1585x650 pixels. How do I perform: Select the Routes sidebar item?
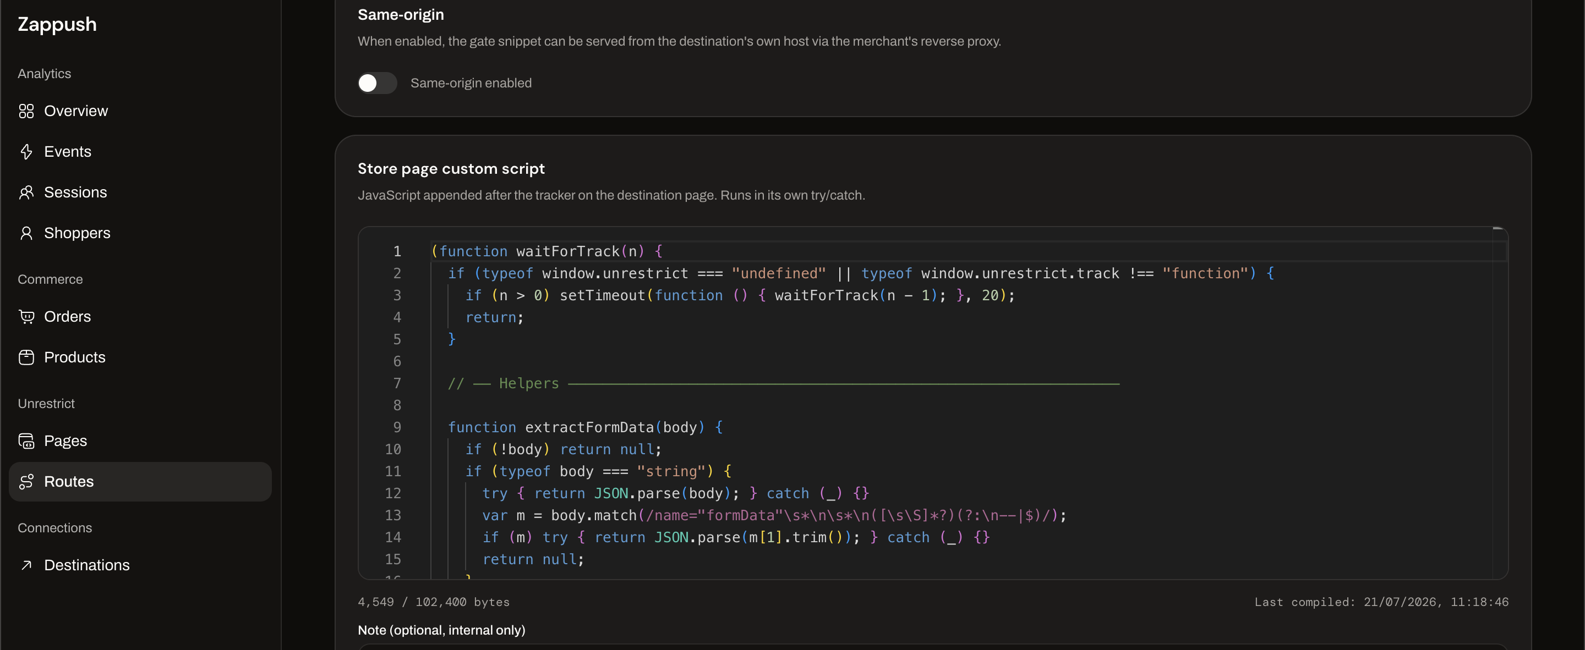tap(140, 482)
